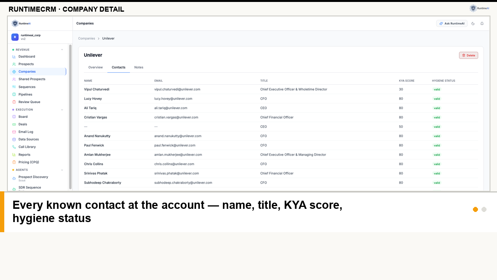Click Chris Collins contact name

pos(94,164)
